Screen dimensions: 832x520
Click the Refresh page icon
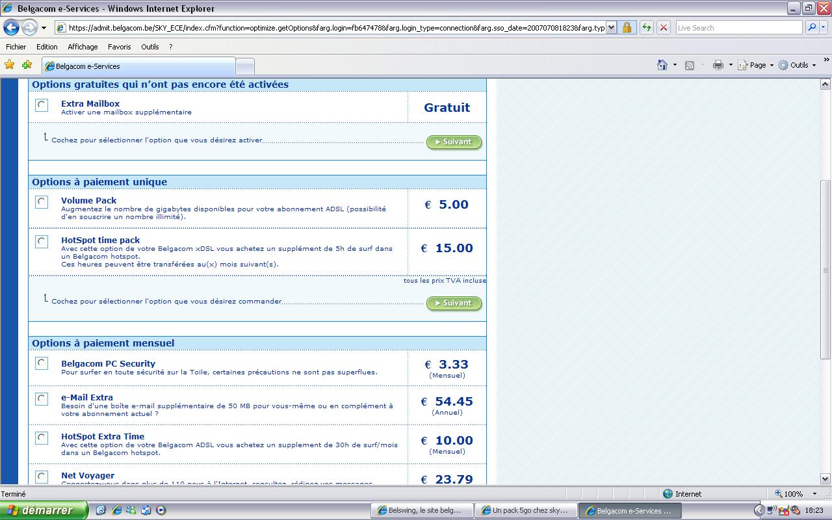(x=646, y=27)
